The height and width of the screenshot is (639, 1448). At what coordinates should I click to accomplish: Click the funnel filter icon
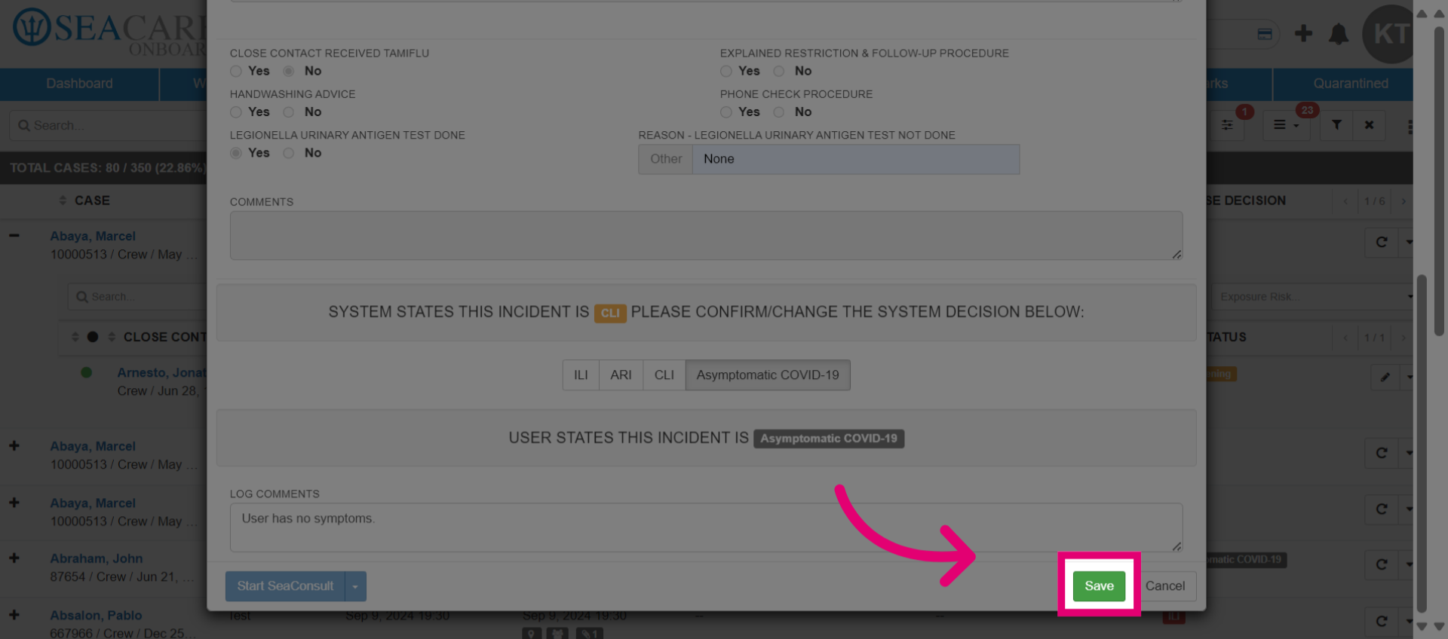pos(1336,125)
